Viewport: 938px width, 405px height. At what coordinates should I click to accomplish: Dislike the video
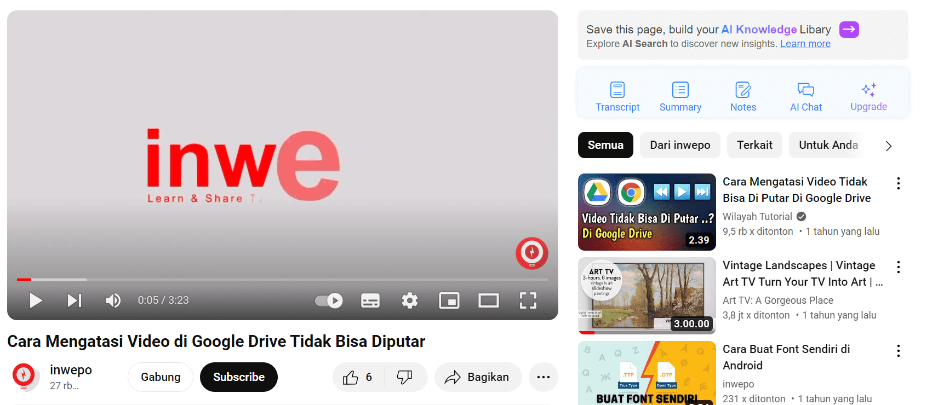[405, 377]
